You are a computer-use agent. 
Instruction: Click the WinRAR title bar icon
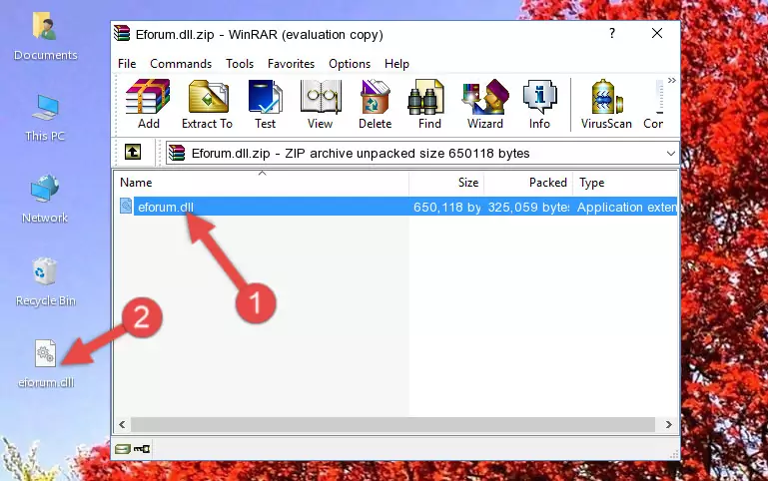click(122, 33)
